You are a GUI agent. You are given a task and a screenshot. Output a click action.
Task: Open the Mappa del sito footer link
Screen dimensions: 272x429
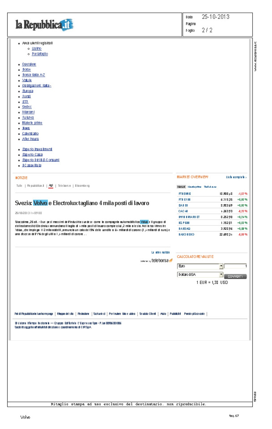[x=65, y=314]
